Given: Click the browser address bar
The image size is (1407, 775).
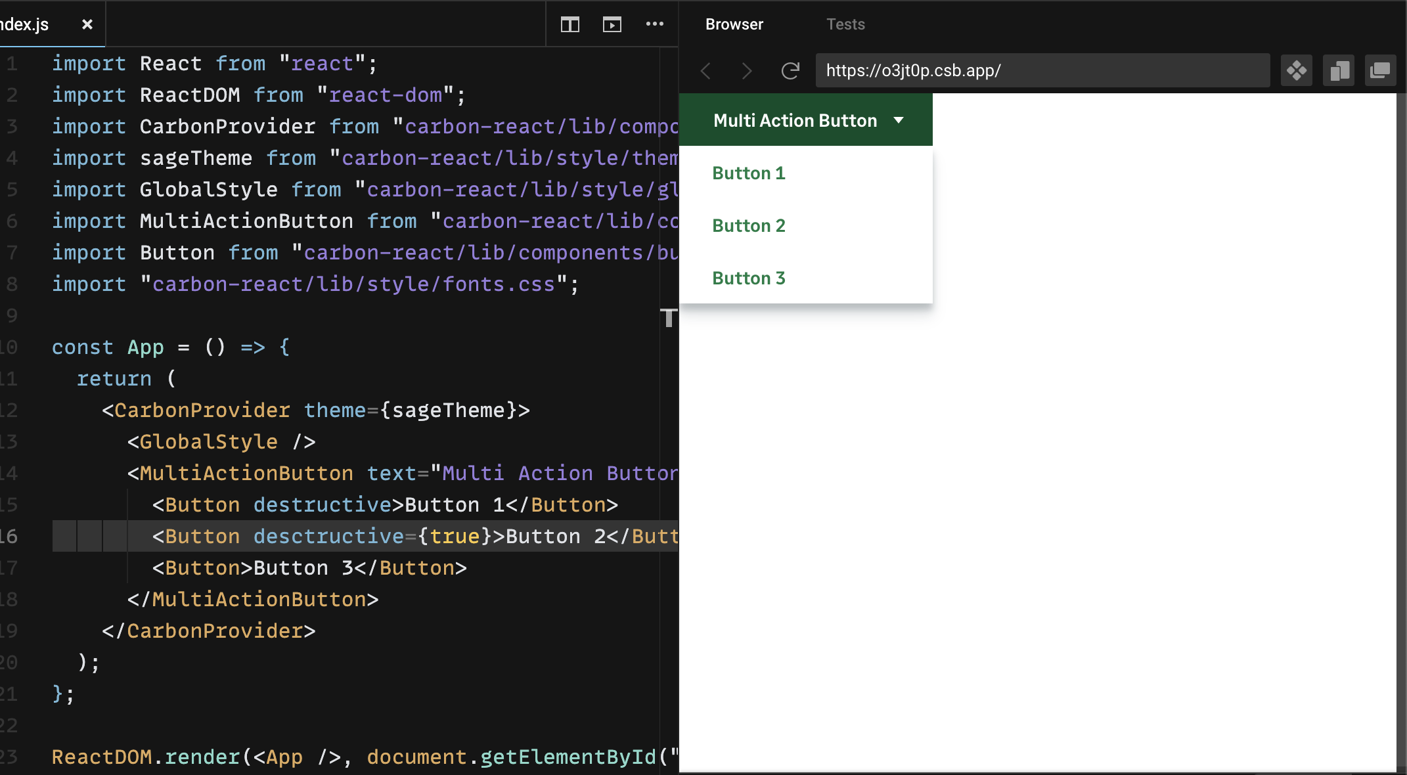Looking at the screenshot, I should [1043, 70].
